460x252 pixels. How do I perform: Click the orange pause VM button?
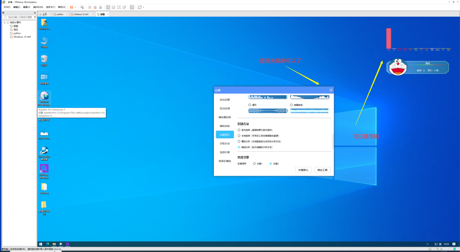tap(71, 7)
